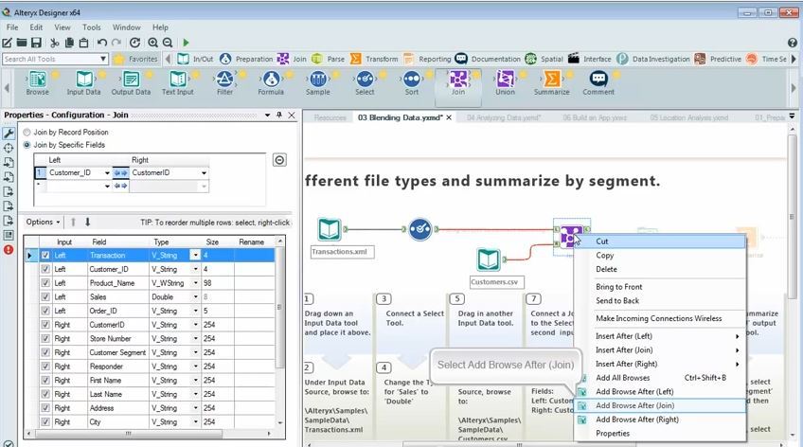Image resolution: width=803 pixels, height=447 pixels.
Task: Open the Left Customer_ID field dropdown
Action: point(105,173)
